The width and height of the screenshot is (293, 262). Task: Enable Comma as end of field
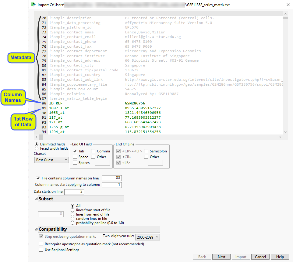[x=93, y=151]
